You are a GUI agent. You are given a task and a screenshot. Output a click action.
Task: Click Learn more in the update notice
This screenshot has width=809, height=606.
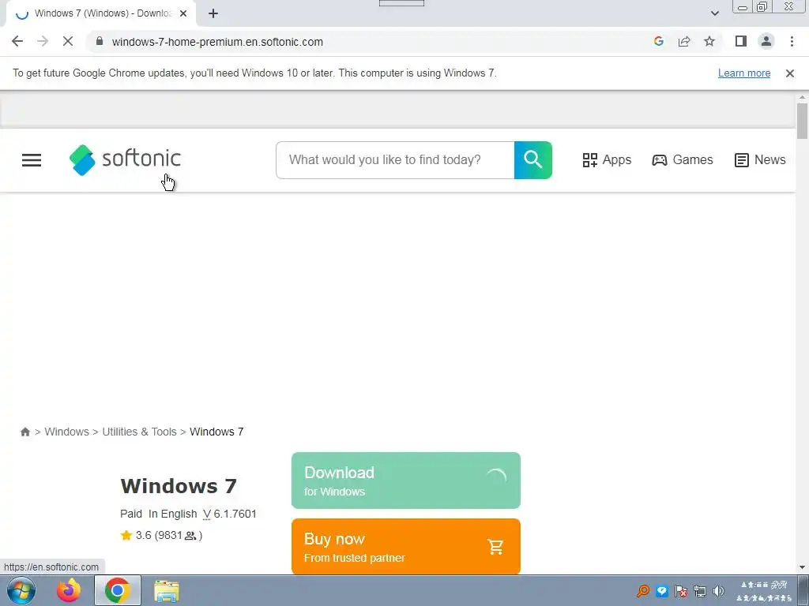tap(744, 73)
